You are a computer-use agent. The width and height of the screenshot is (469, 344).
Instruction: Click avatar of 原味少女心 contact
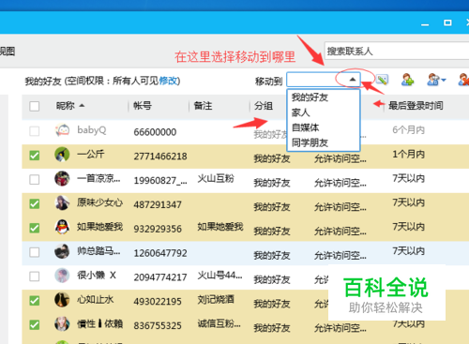(62, 202)
